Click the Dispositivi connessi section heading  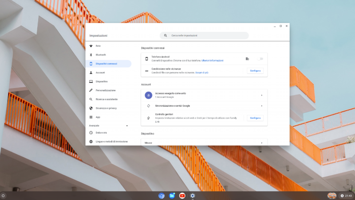click(153, 48)
